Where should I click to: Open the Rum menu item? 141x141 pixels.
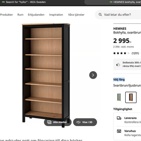pos(20,15)
